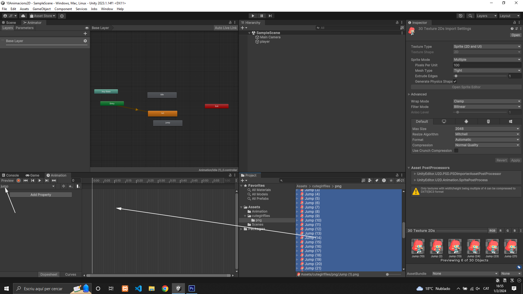Open Photoshop from the taskbar

click(192, 289)
